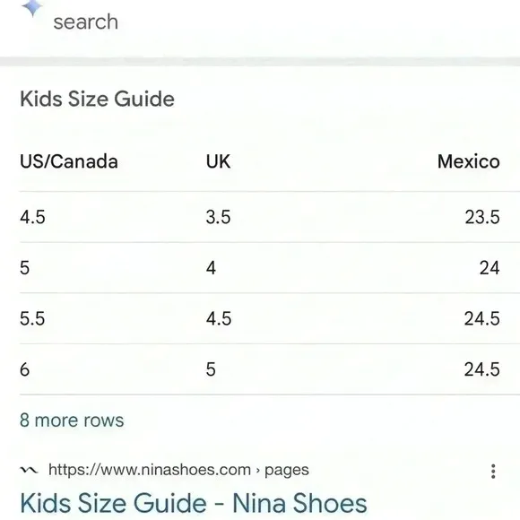This screenshot has height=520, width=520.
Task: Click the Mexico 24 cell
Action: [x=490, y=268]
